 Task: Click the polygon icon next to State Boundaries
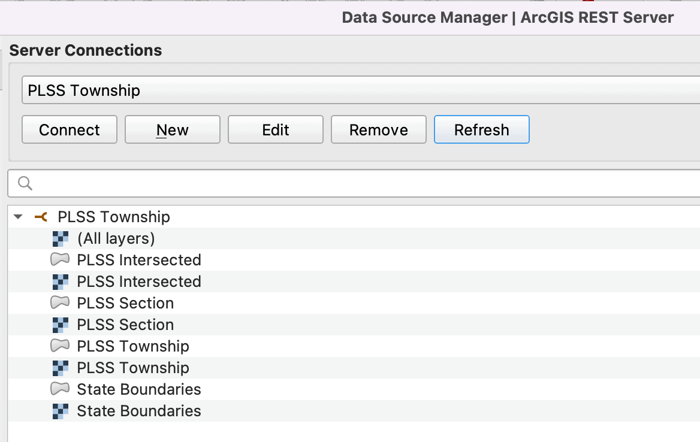pos(60,389)
